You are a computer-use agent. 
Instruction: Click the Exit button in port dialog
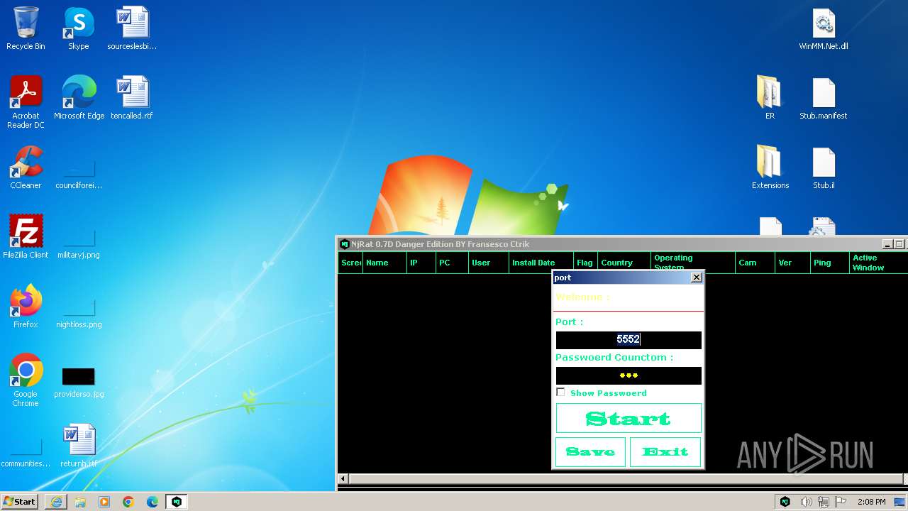[665, 451]
